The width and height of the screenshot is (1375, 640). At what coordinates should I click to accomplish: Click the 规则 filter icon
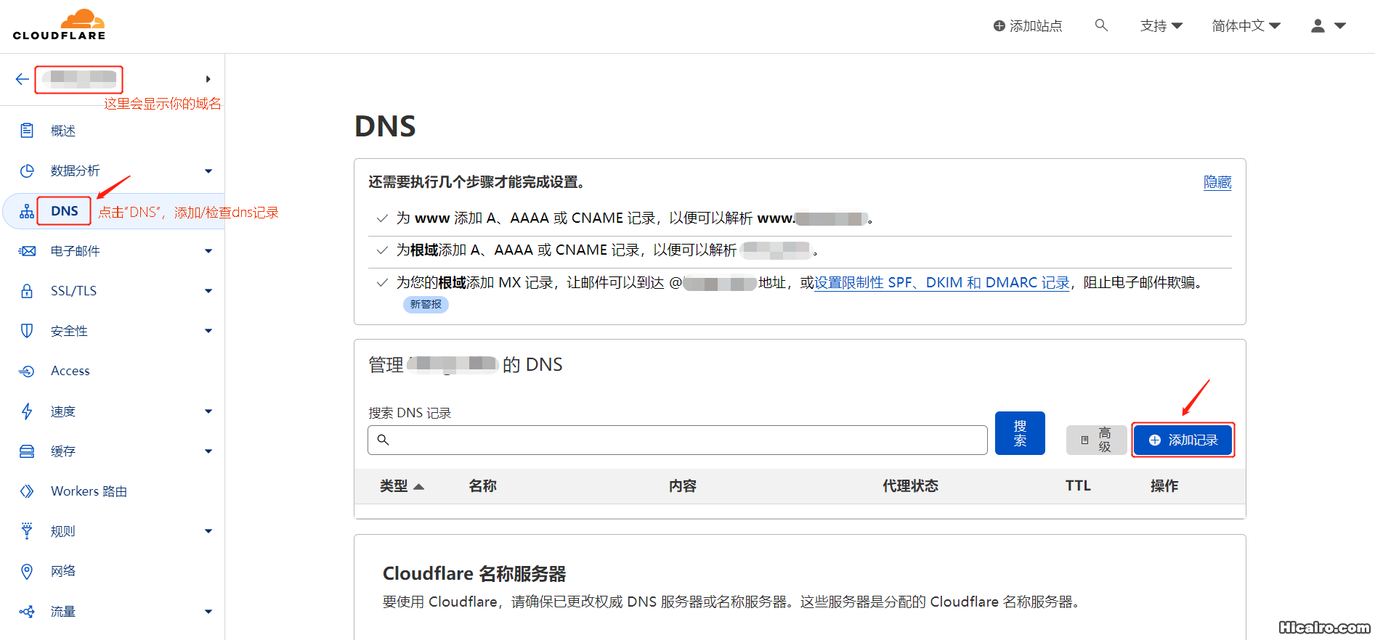[27, 531]
